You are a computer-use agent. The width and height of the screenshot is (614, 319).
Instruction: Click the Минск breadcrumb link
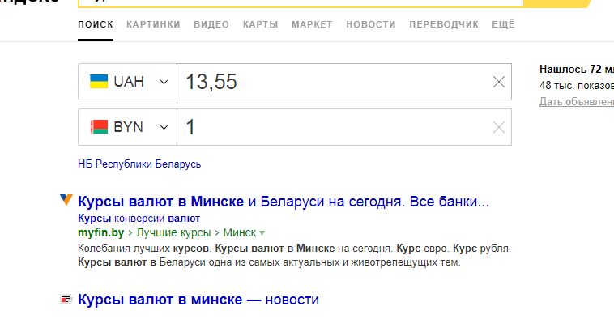point(239,232)
